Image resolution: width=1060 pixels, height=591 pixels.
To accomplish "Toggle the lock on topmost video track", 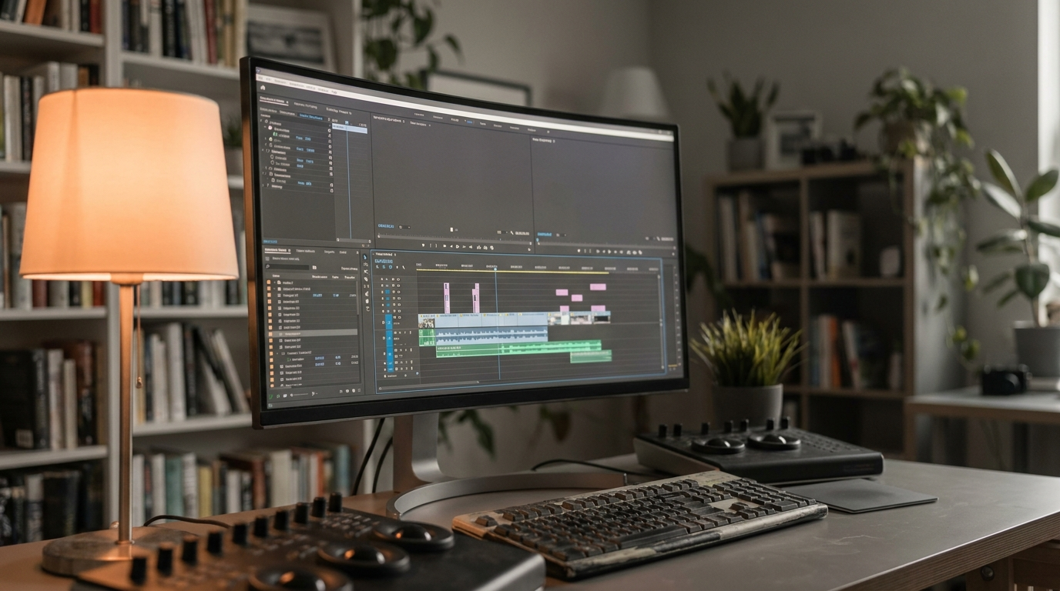I will 382,279.
